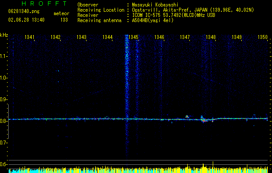Click the kHz axis unit label
This screenshot has height=173, width=272.
click(x=4, y=35)
